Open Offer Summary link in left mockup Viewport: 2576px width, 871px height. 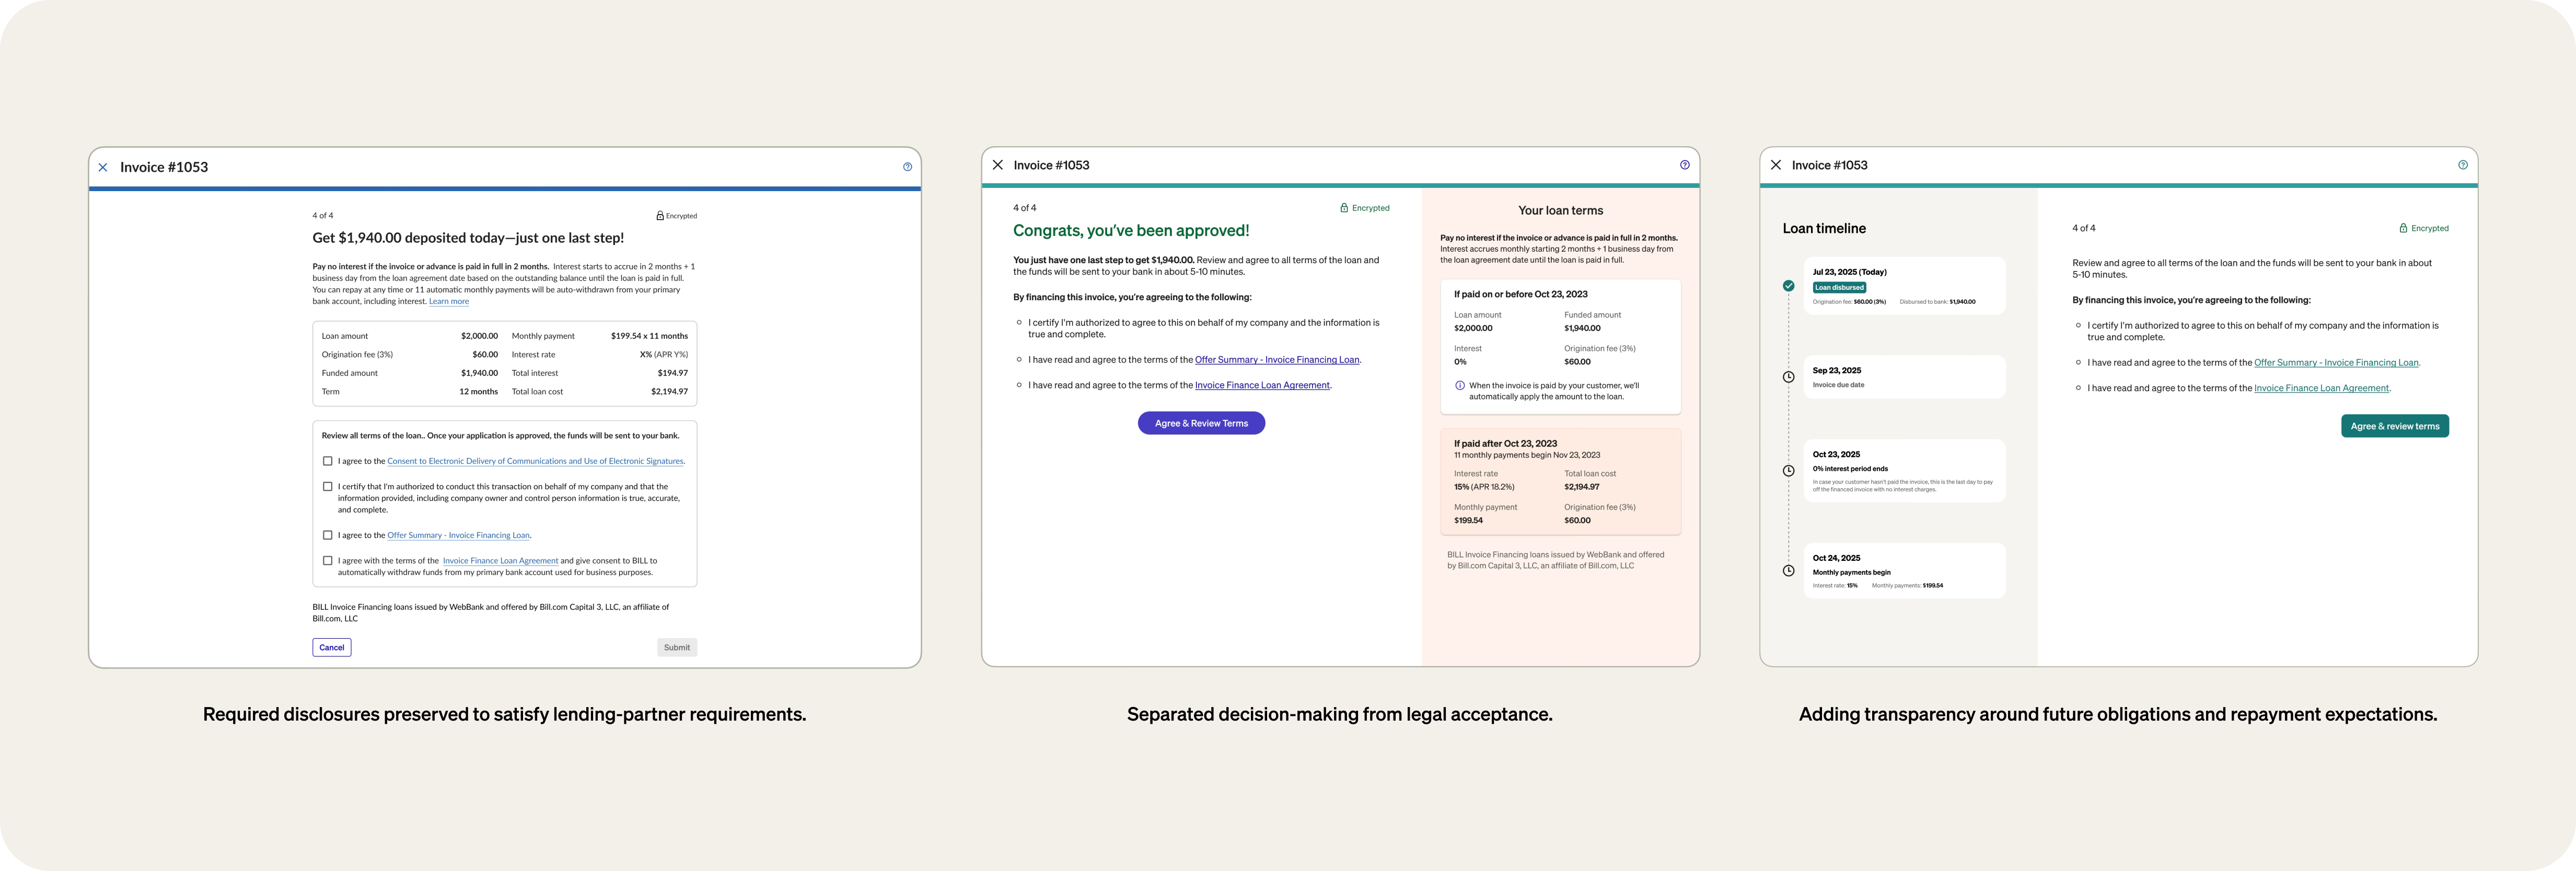pos(459,535)
